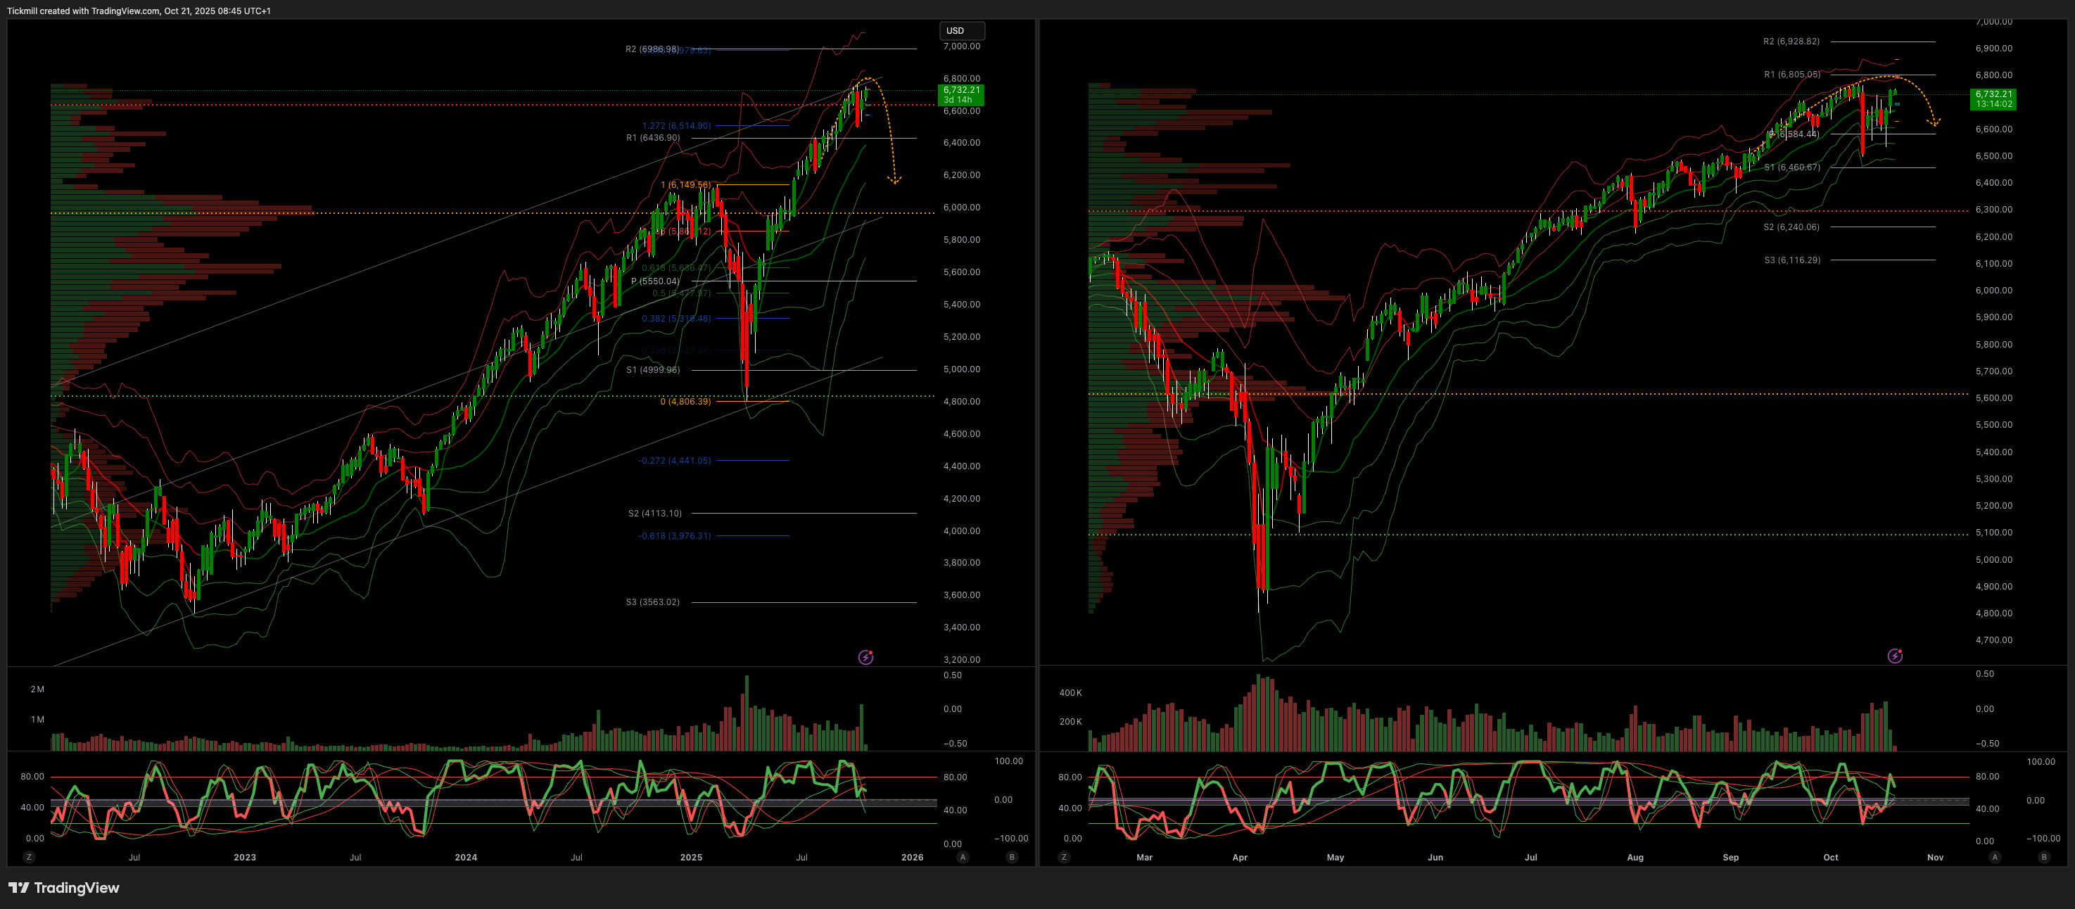Viewport: 2075px width, 909px height.
Task: Toggle auto scale A on the weekly chart
Action: (x=963, y=857)
